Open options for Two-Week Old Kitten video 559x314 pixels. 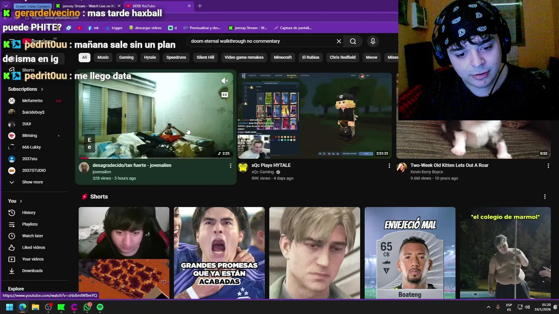[x=548, y=166]
